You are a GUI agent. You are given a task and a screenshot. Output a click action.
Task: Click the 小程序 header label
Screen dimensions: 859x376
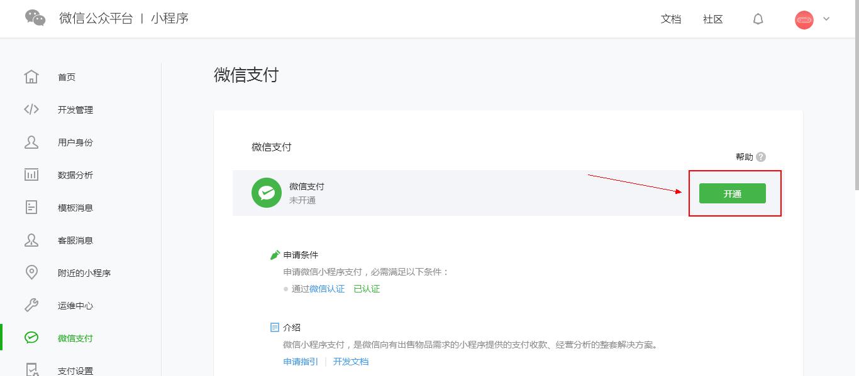coord(170,18)
